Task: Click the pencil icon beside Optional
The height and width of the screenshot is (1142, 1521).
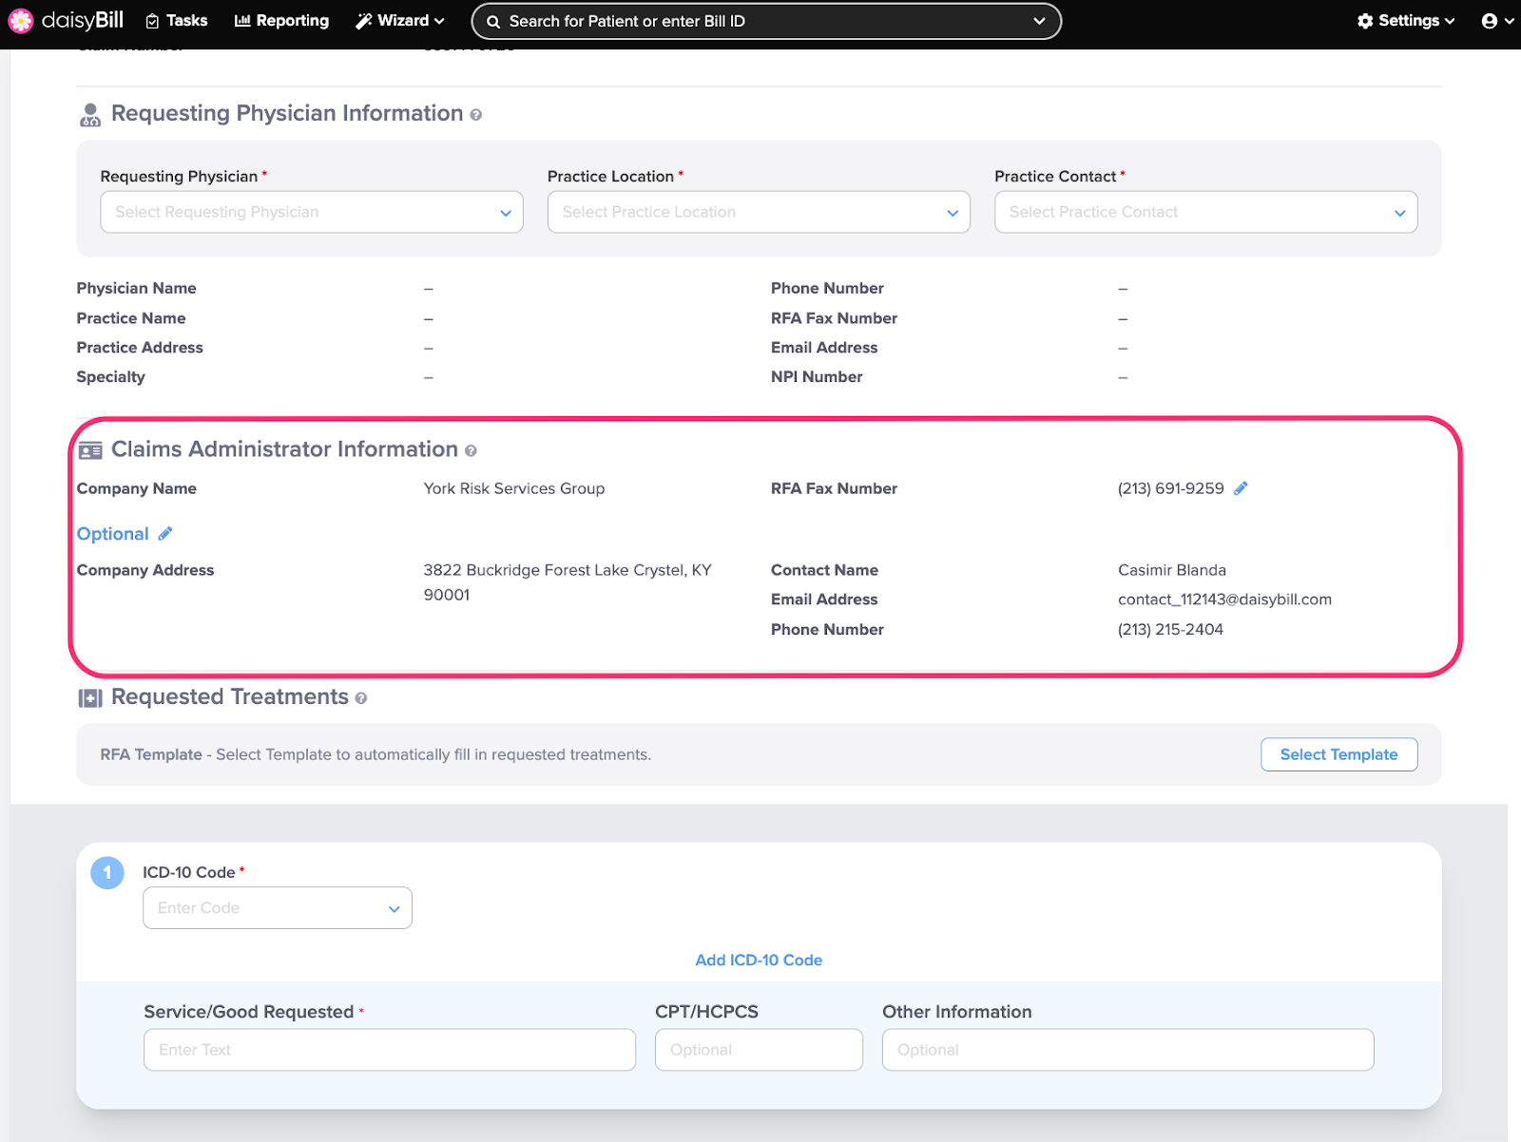Action: point(165,534)
